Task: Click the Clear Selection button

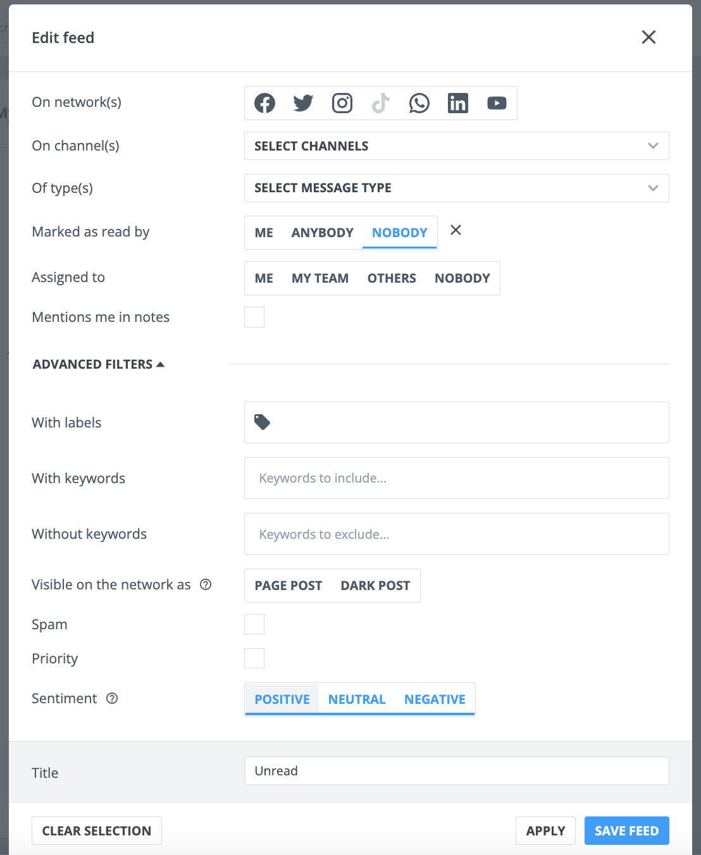Action: click(97, 831)
